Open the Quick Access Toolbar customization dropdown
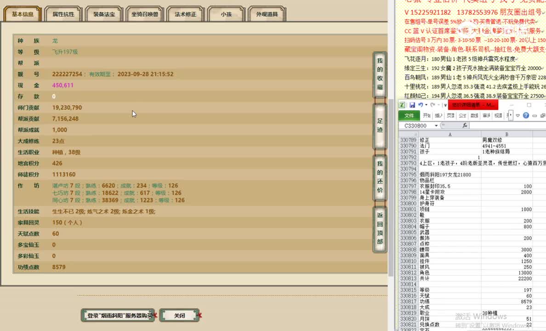Image resolution: width=546 pixels, height=331 pixels. coord(445,105)
